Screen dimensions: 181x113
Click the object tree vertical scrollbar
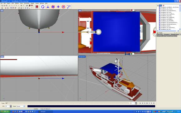[x=180, y=17]
